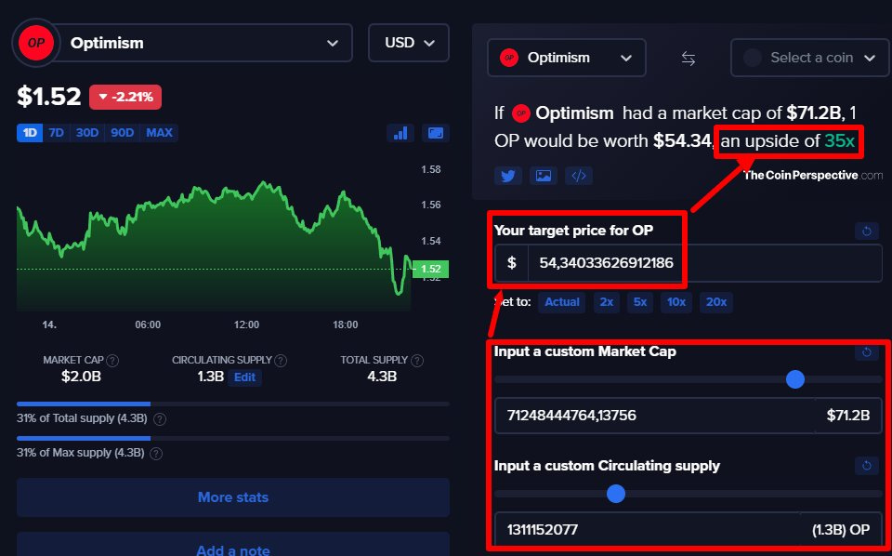Image resolution: width=892 pixels, height=556 pixels.
Task: Select the 90D chart range
Action: pos(123,133)
